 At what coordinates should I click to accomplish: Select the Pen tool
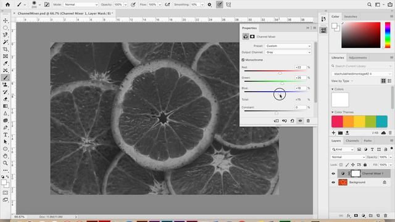(x=6, y=128)
